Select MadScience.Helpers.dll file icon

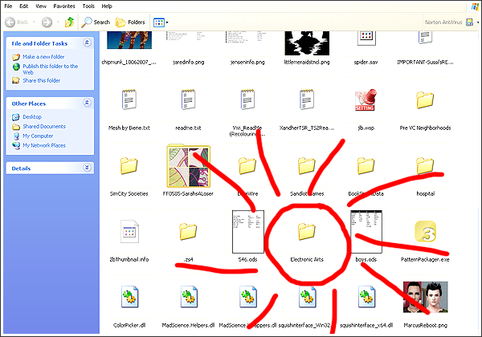pyautogui.click(x=189, y=297)
